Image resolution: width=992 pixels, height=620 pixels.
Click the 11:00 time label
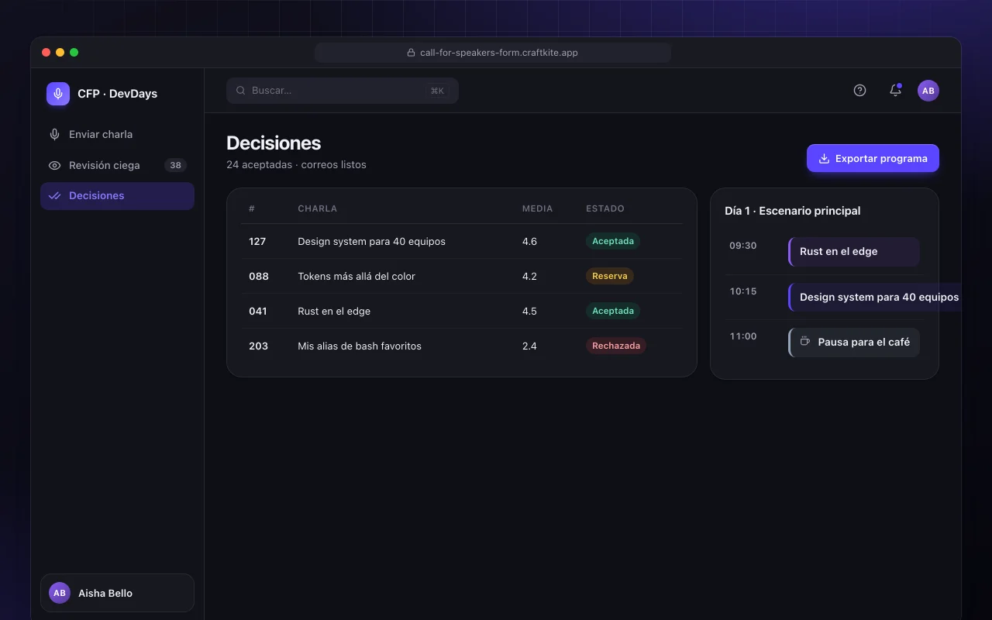[743, 336]
